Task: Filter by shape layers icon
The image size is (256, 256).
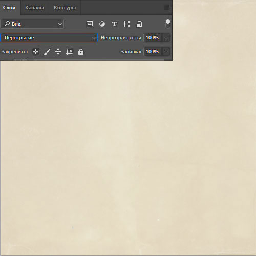Action: [x=126, y=24]
